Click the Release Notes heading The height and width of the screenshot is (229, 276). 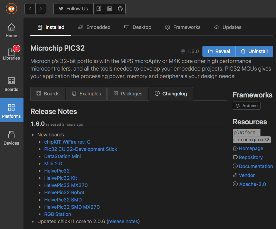[x=54, y=112]
